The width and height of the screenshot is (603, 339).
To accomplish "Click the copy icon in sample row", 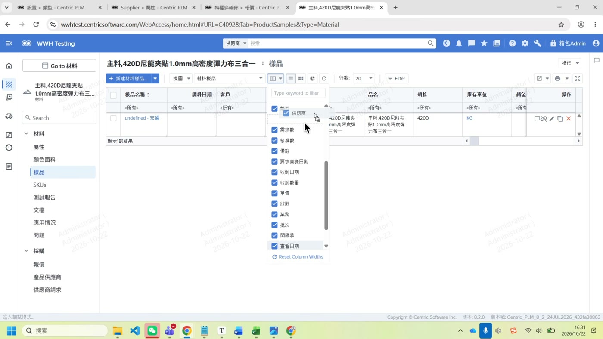I will 560,119.
